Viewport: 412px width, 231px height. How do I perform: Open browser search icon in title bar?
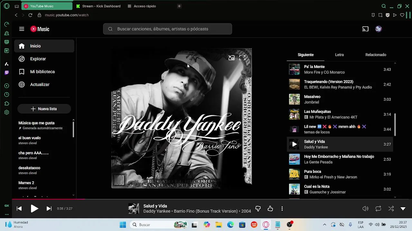pyautogui.click(x=384, y=6)
